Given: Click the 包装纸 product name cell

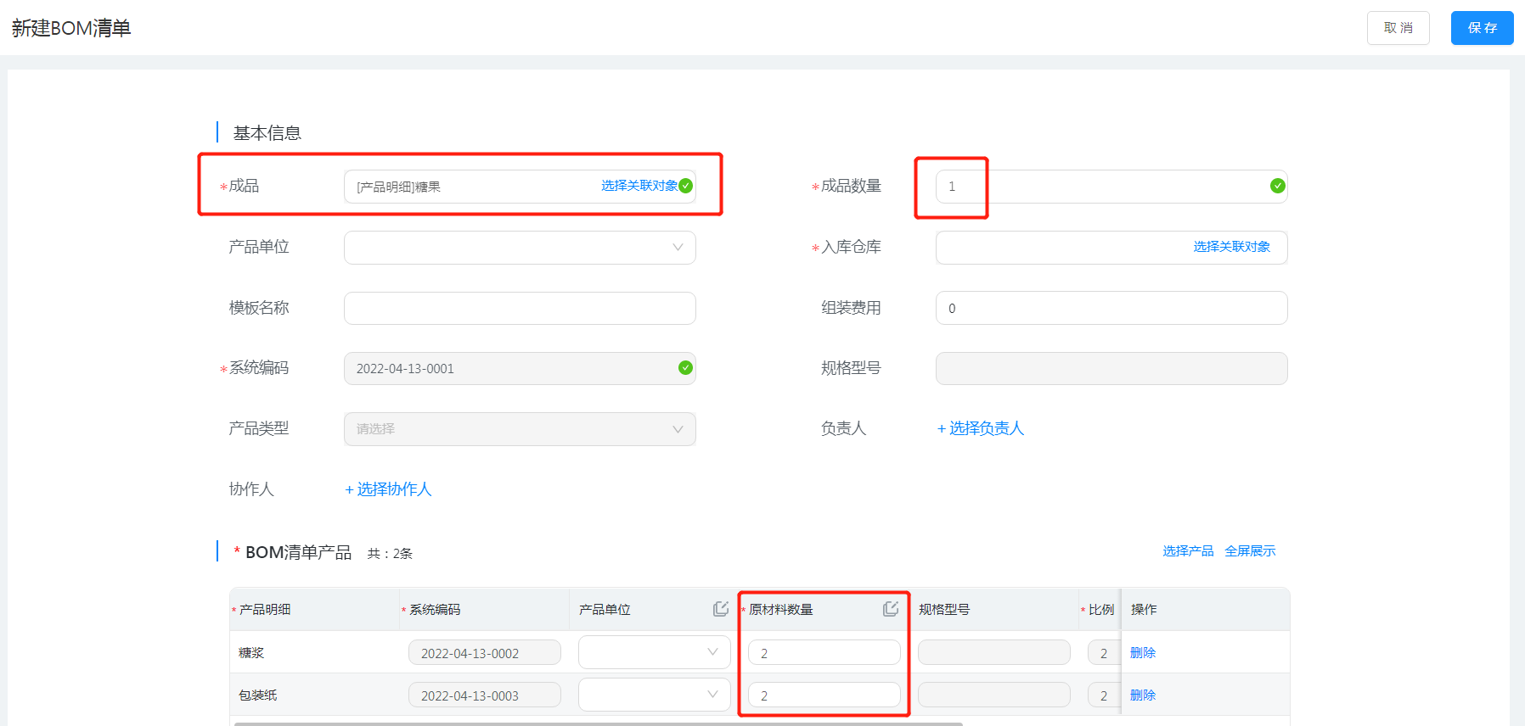Looking at the screenshot, I should (x=258, y=695).
